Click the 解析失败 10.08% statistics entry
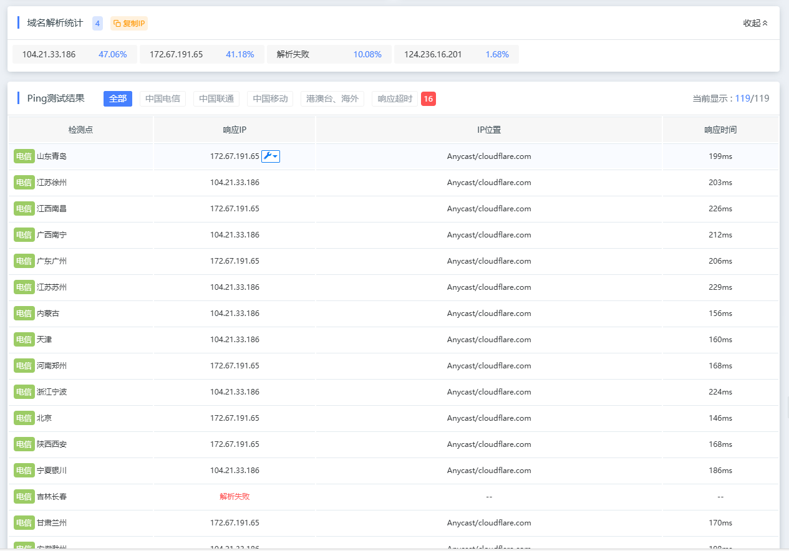Screen dimensions: 789x551 click(329, 54)
